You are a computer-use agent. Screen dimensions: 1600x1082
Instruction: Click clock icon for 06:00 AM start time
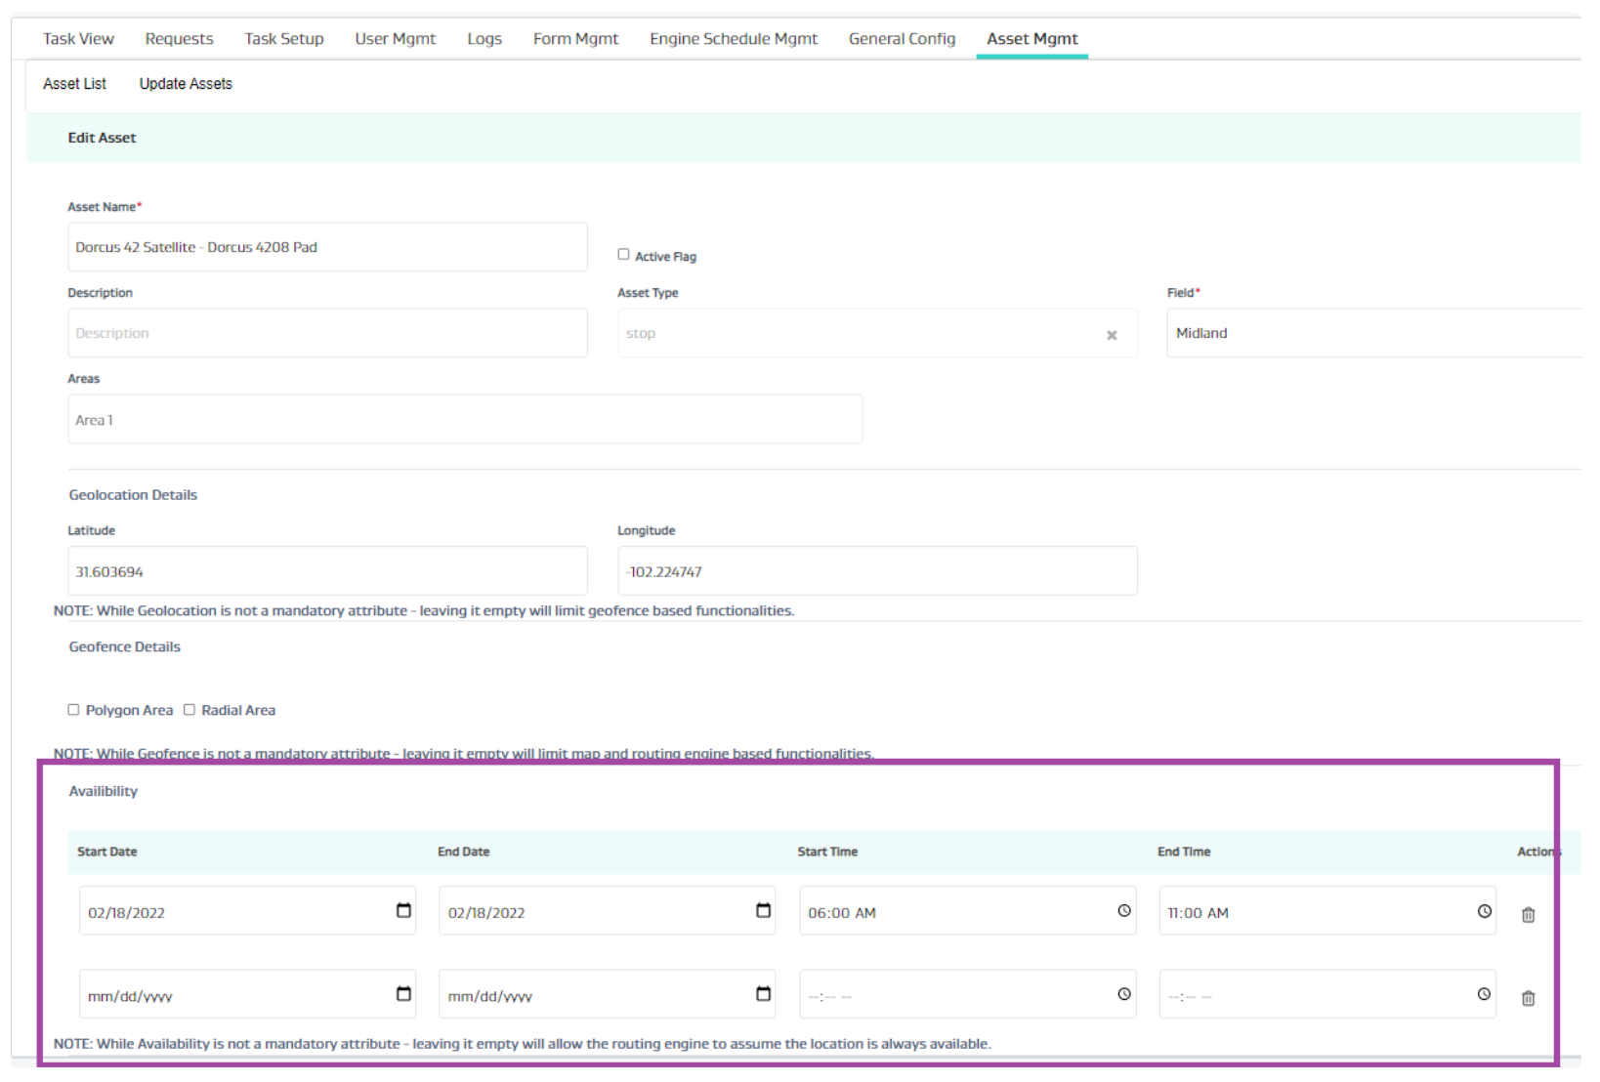point(1124,911)
